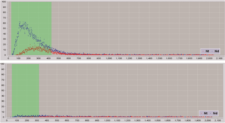This screenshot has height=123, width=225.
Task: Select the green shaded range in bottom chart
Action: [25, 91]
